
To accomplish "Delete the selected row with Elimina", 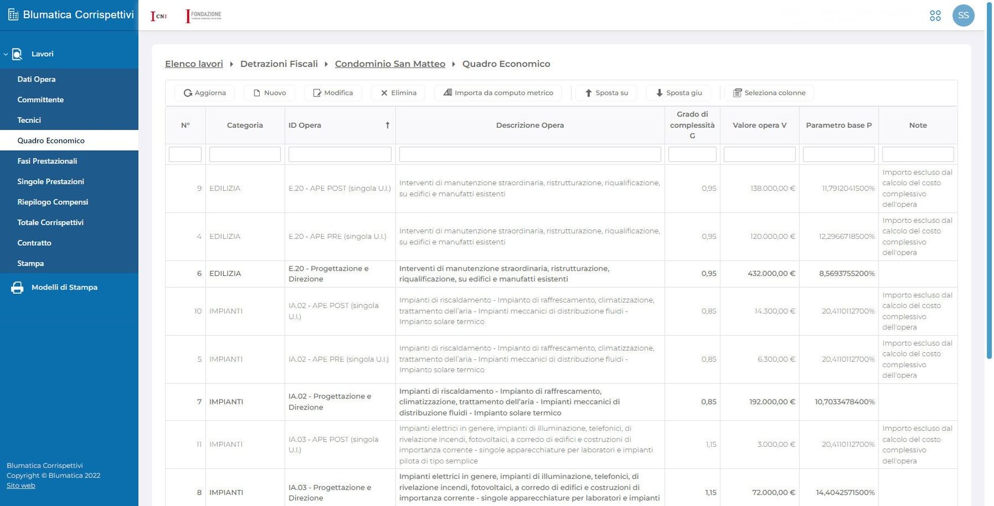I will point(398,93).
